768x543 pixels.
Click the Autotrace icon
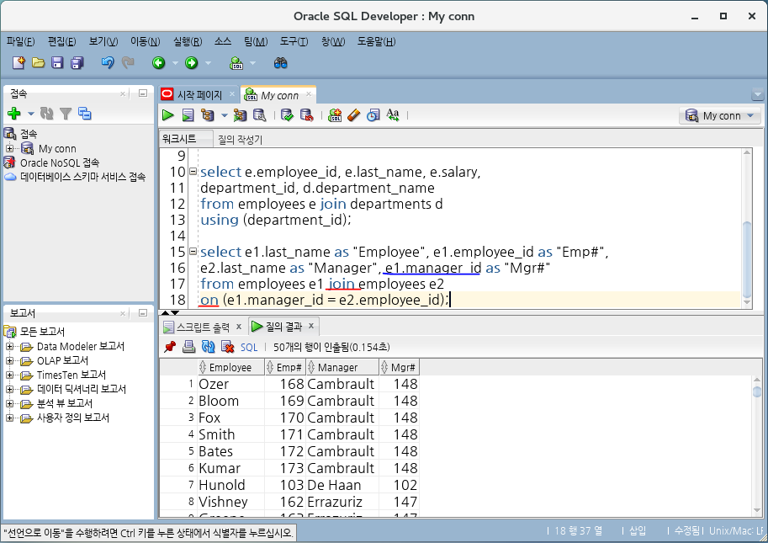[x=240, y=115]
